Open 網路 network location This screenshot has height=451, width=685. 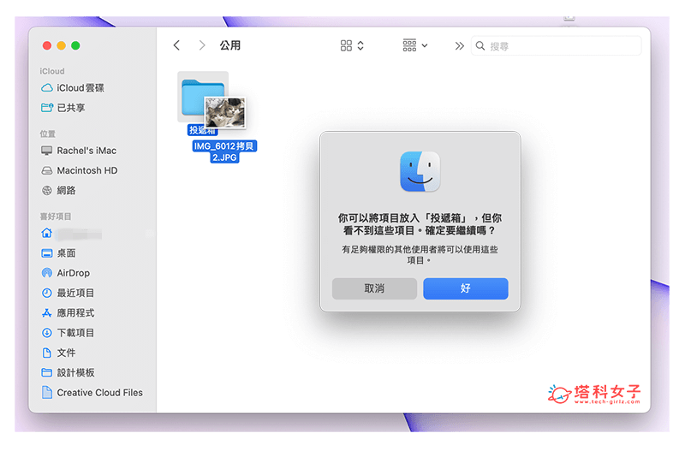point(58,190)
